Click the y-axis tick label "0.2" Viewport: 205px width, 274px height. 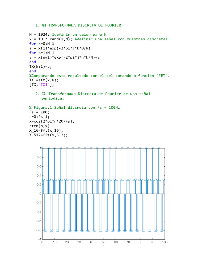[39, 185]
